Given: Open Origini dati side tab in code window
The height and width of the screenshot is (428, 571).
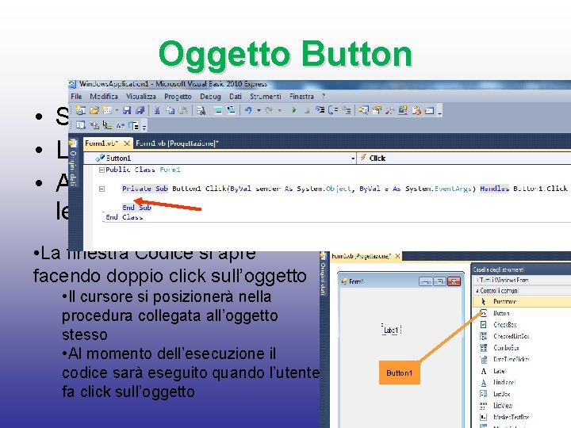Looking at the screenshot, I should 73,163.
